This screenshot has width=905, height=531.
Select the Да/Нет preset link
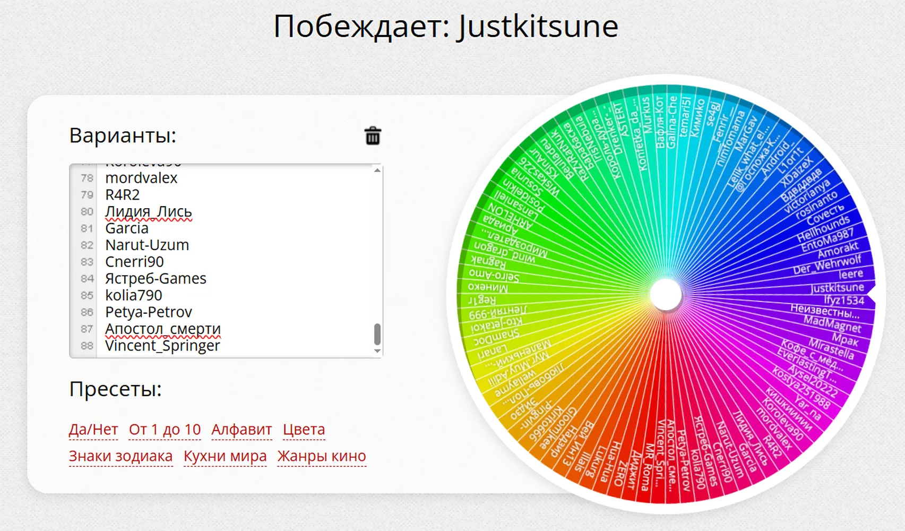(x=93, y=429)
